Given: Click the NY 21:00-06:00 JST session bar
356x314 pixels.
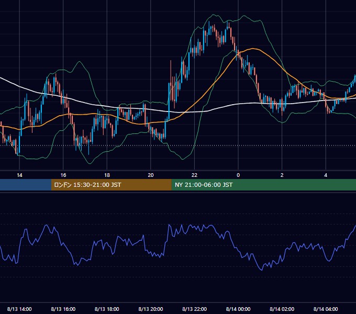Looking at the screenshot, I should point(263,185).
